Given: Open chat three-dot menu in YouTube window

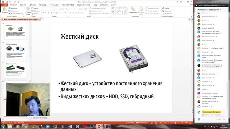Looking at the screenshot, I should pyautogui.click(x=225, y=10).
